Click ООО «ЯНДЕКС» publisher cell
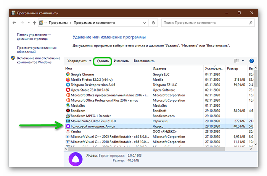Viewport: 267px width, 176px height. pyautogui.click(x=165, y=131)
